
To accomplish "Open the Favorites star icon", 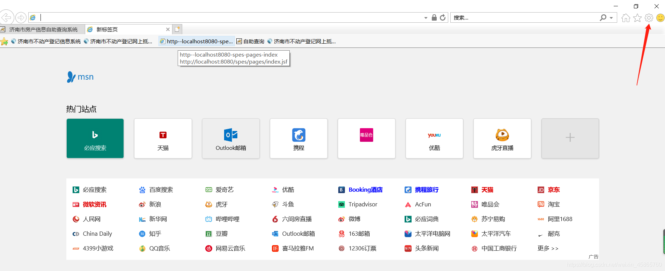I will (637, 18).
